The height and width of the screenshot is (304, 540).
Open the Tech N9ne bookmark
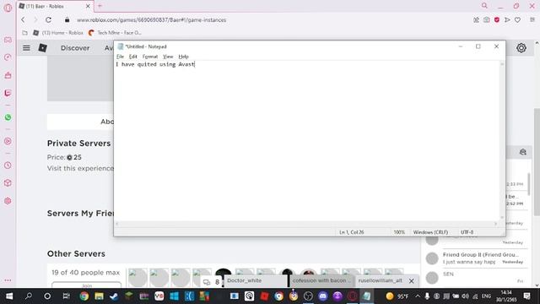[115, 33]
